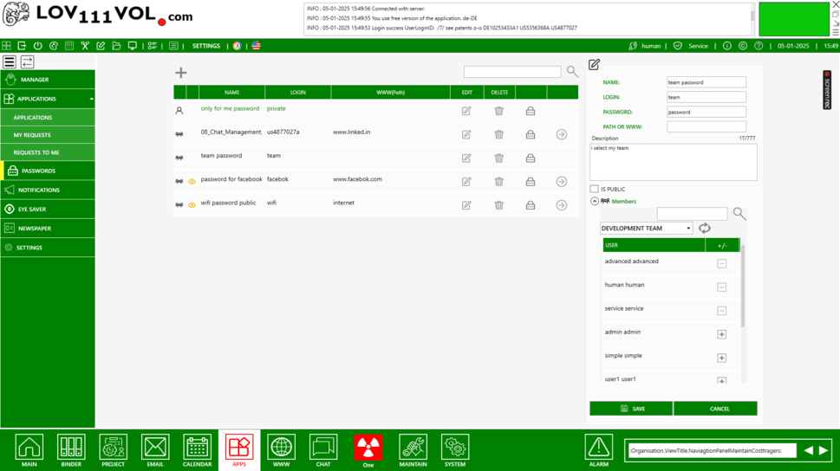This screenshot has height=471, width=840.
Task: Click the passwords search input box
Action: pyautogui.click(x=512, y=72)
